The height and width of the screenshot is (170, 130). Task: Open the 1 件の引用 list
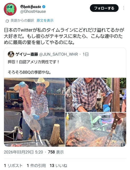tap(36, 166)
